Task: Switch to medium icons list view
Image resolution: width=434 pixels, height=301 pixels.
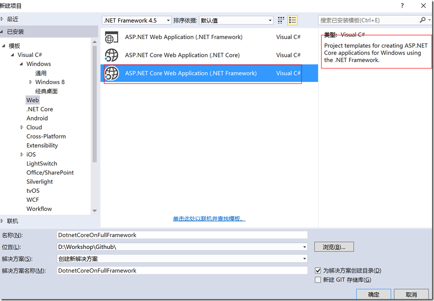Action: tap(293, 20)
